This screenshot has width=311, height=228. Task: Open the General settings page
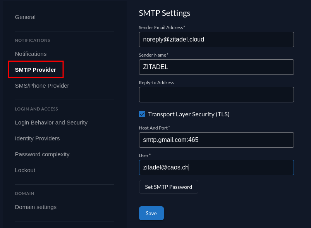point(25,17)
